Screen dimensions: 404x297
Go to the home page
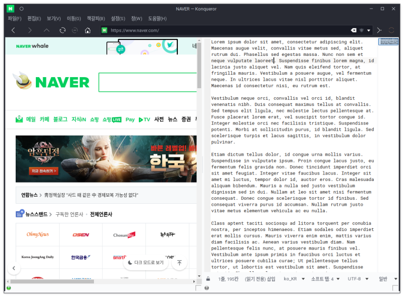(x=88, y=30)
